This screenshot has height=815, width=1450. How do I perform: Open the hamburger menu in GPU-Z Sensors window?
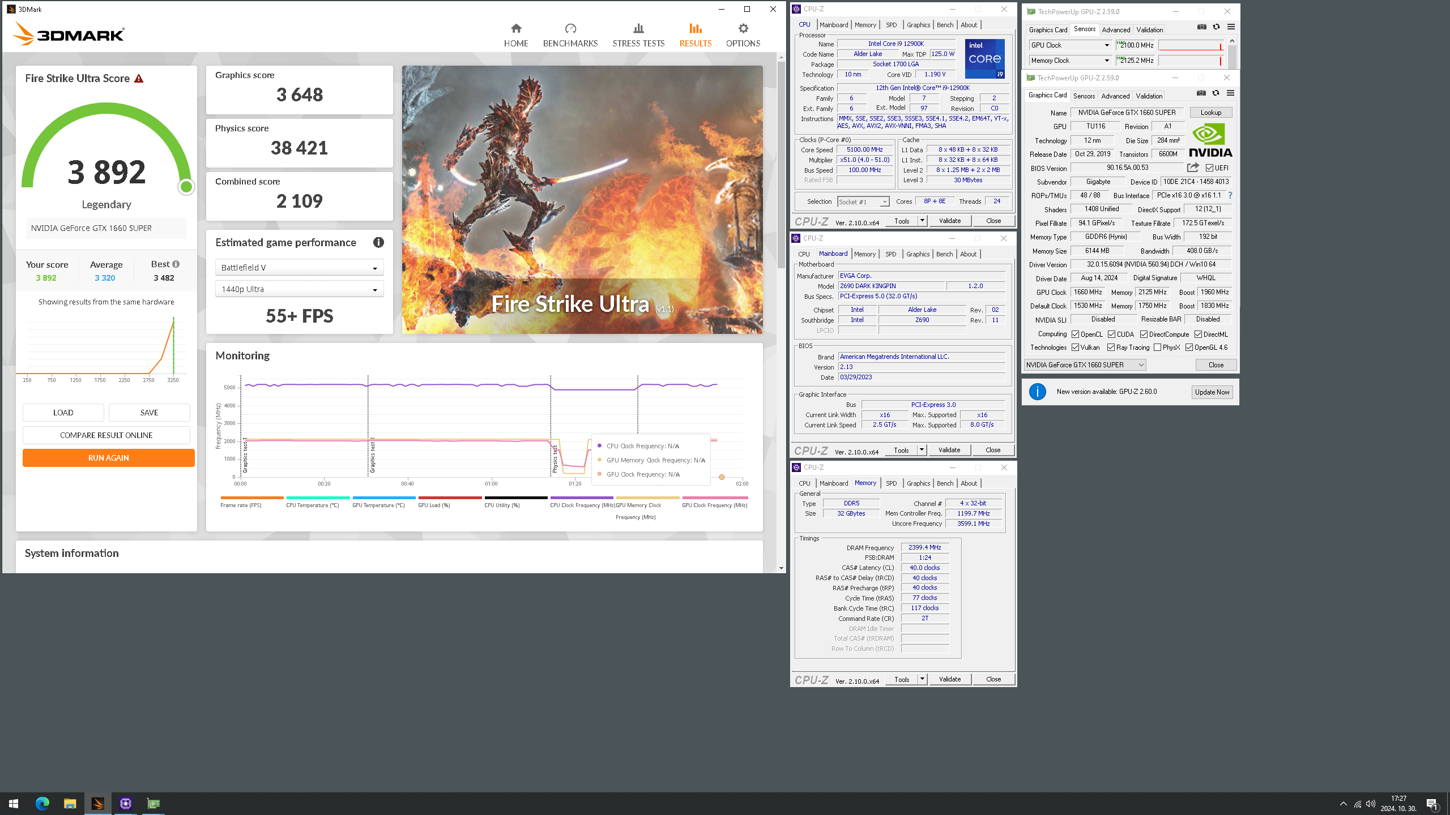pos(1231,27)
